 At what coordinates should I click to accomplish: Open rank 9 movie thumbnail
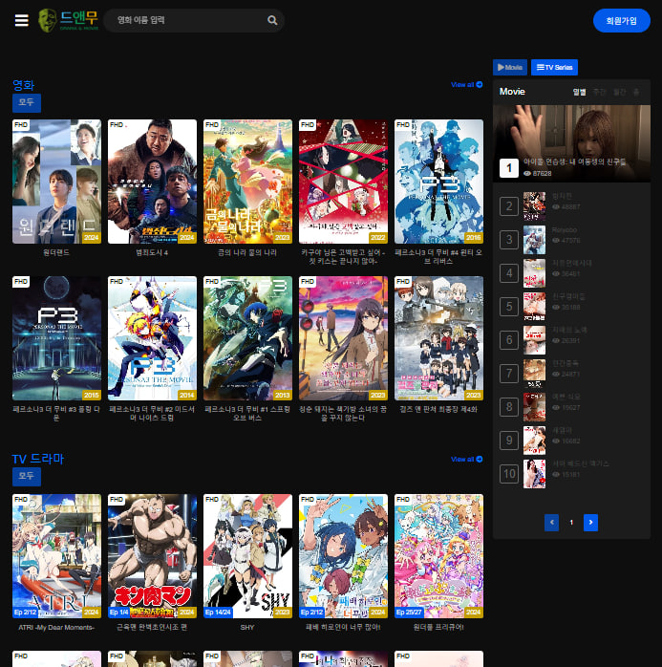coord(534,441)
